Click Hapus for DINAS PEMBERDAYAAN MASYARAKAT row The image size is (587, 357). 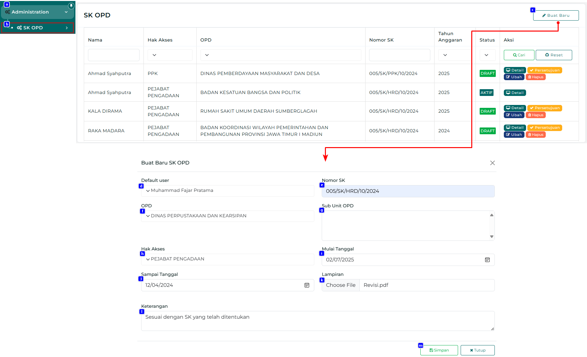pyautogui.click(x=535, y=77)
